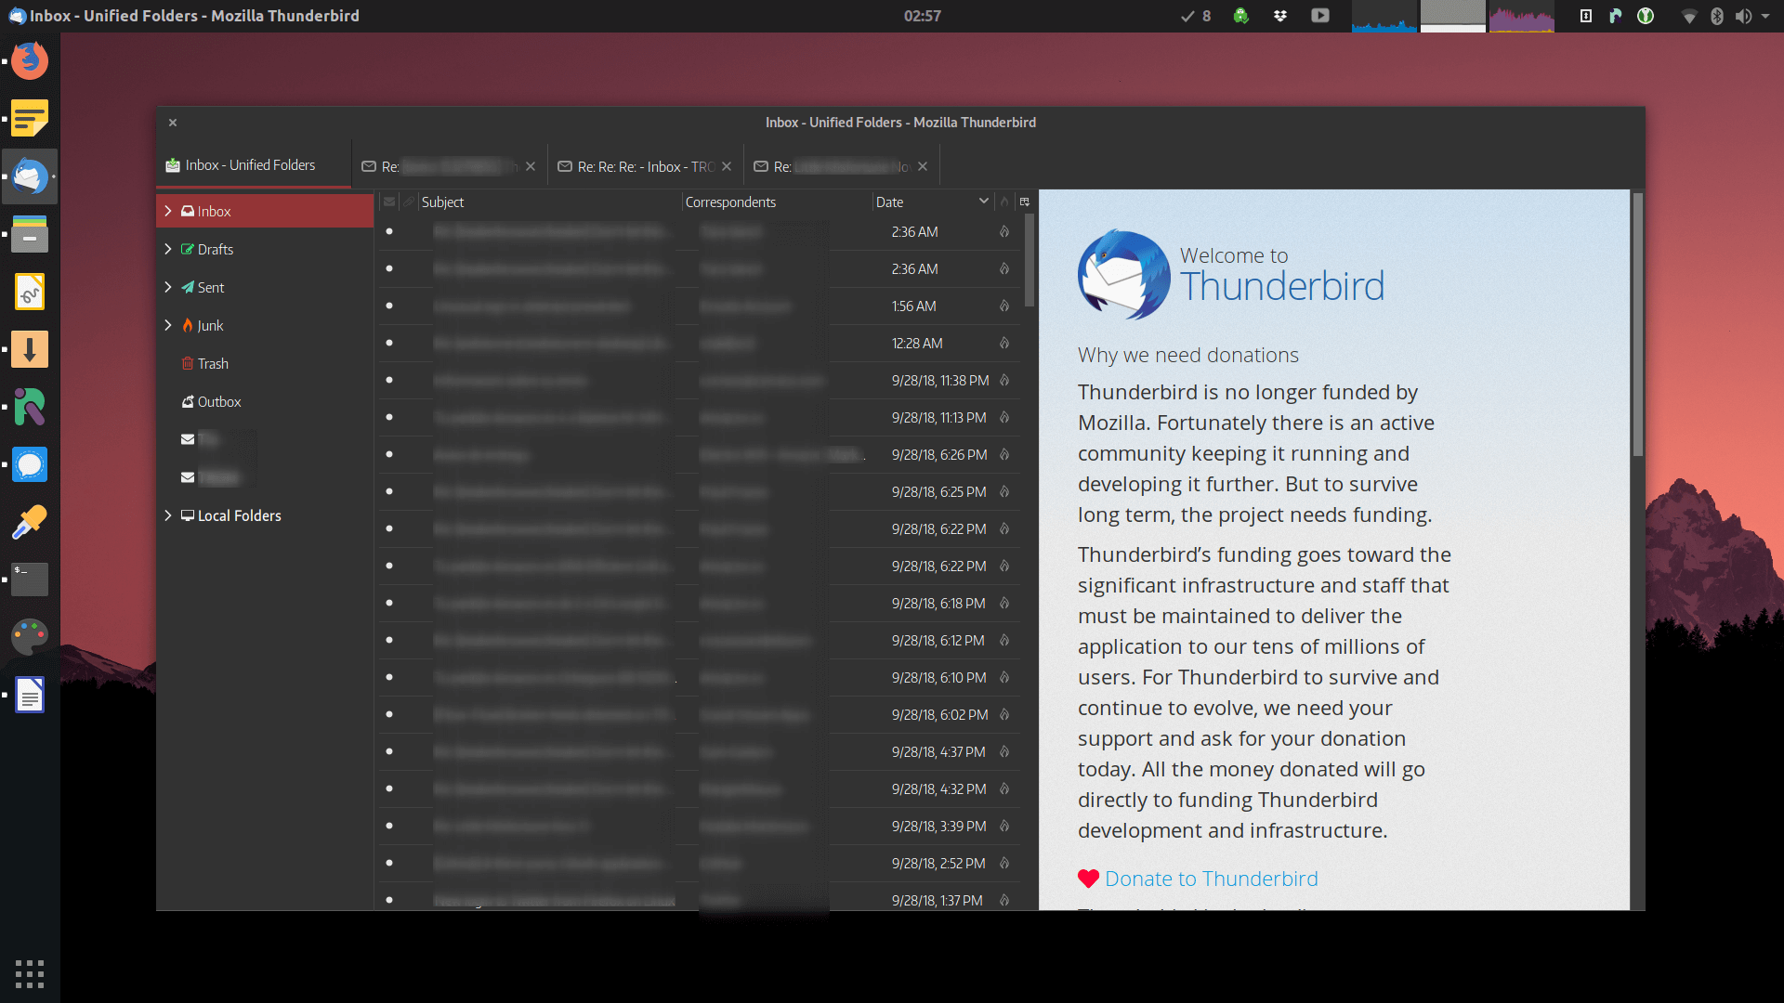The width and height of the screenshot is (1784, 1003).
Task: Click the message list vertical scrollbar
Action: 1029,262
